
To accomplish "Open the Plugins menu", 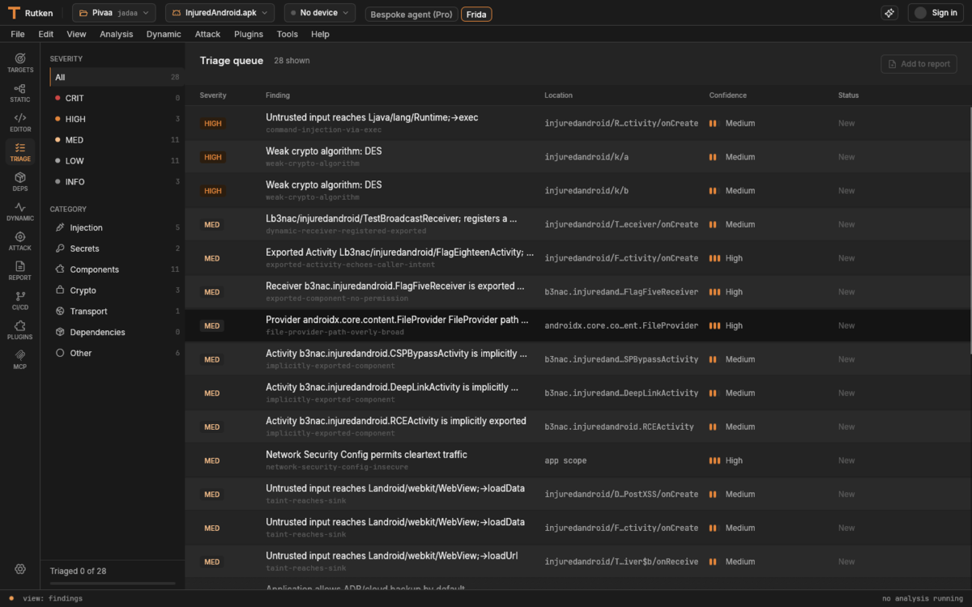I will click(249, 34).
